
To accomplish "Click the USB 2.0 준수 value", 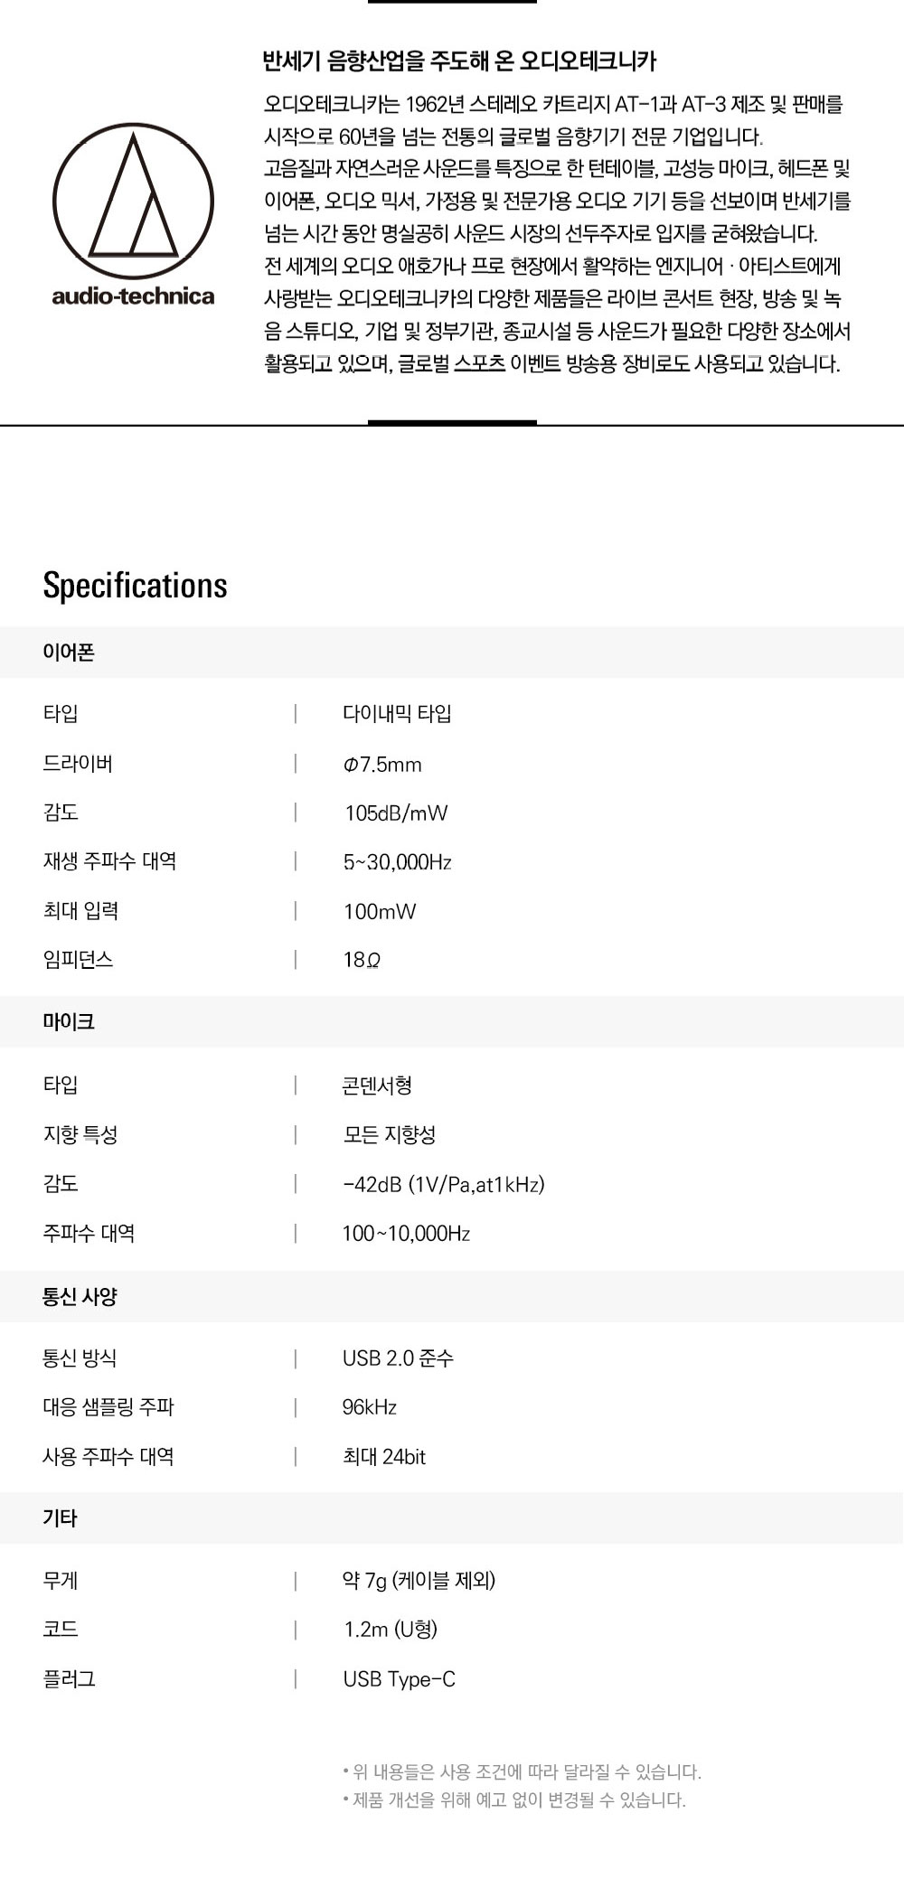I will tap(398, 1358).
